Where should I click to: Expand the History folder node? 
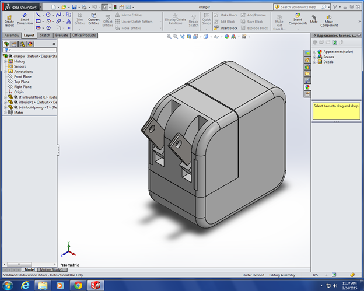pos(5,61)
